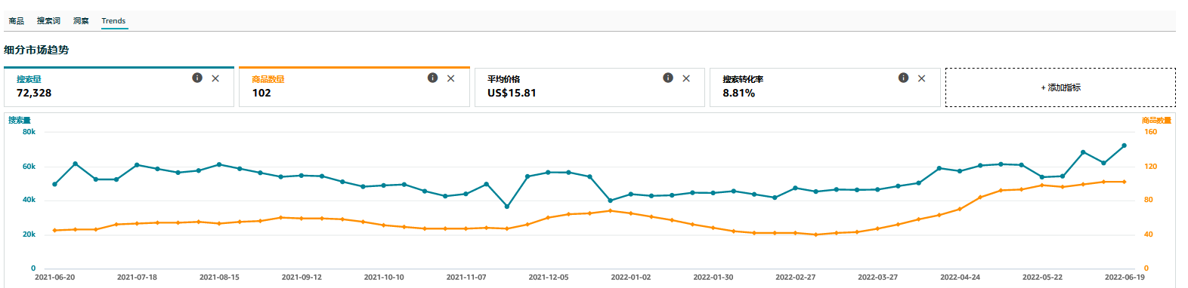Select the 商品数量 102 metric card

click(354, 87)
